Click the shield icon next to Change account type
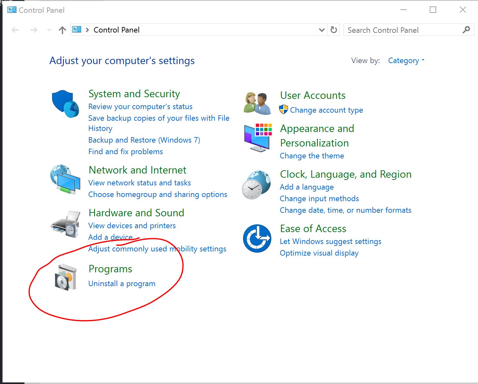Viewport: 478px width, 384px height. 284,110
